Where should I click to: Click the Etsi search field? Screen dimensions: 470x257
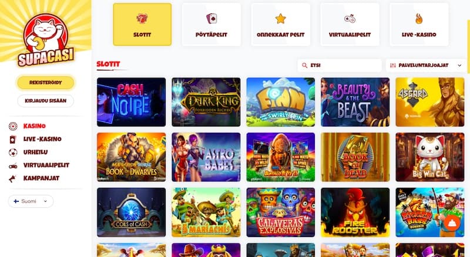tap(340, 65)
